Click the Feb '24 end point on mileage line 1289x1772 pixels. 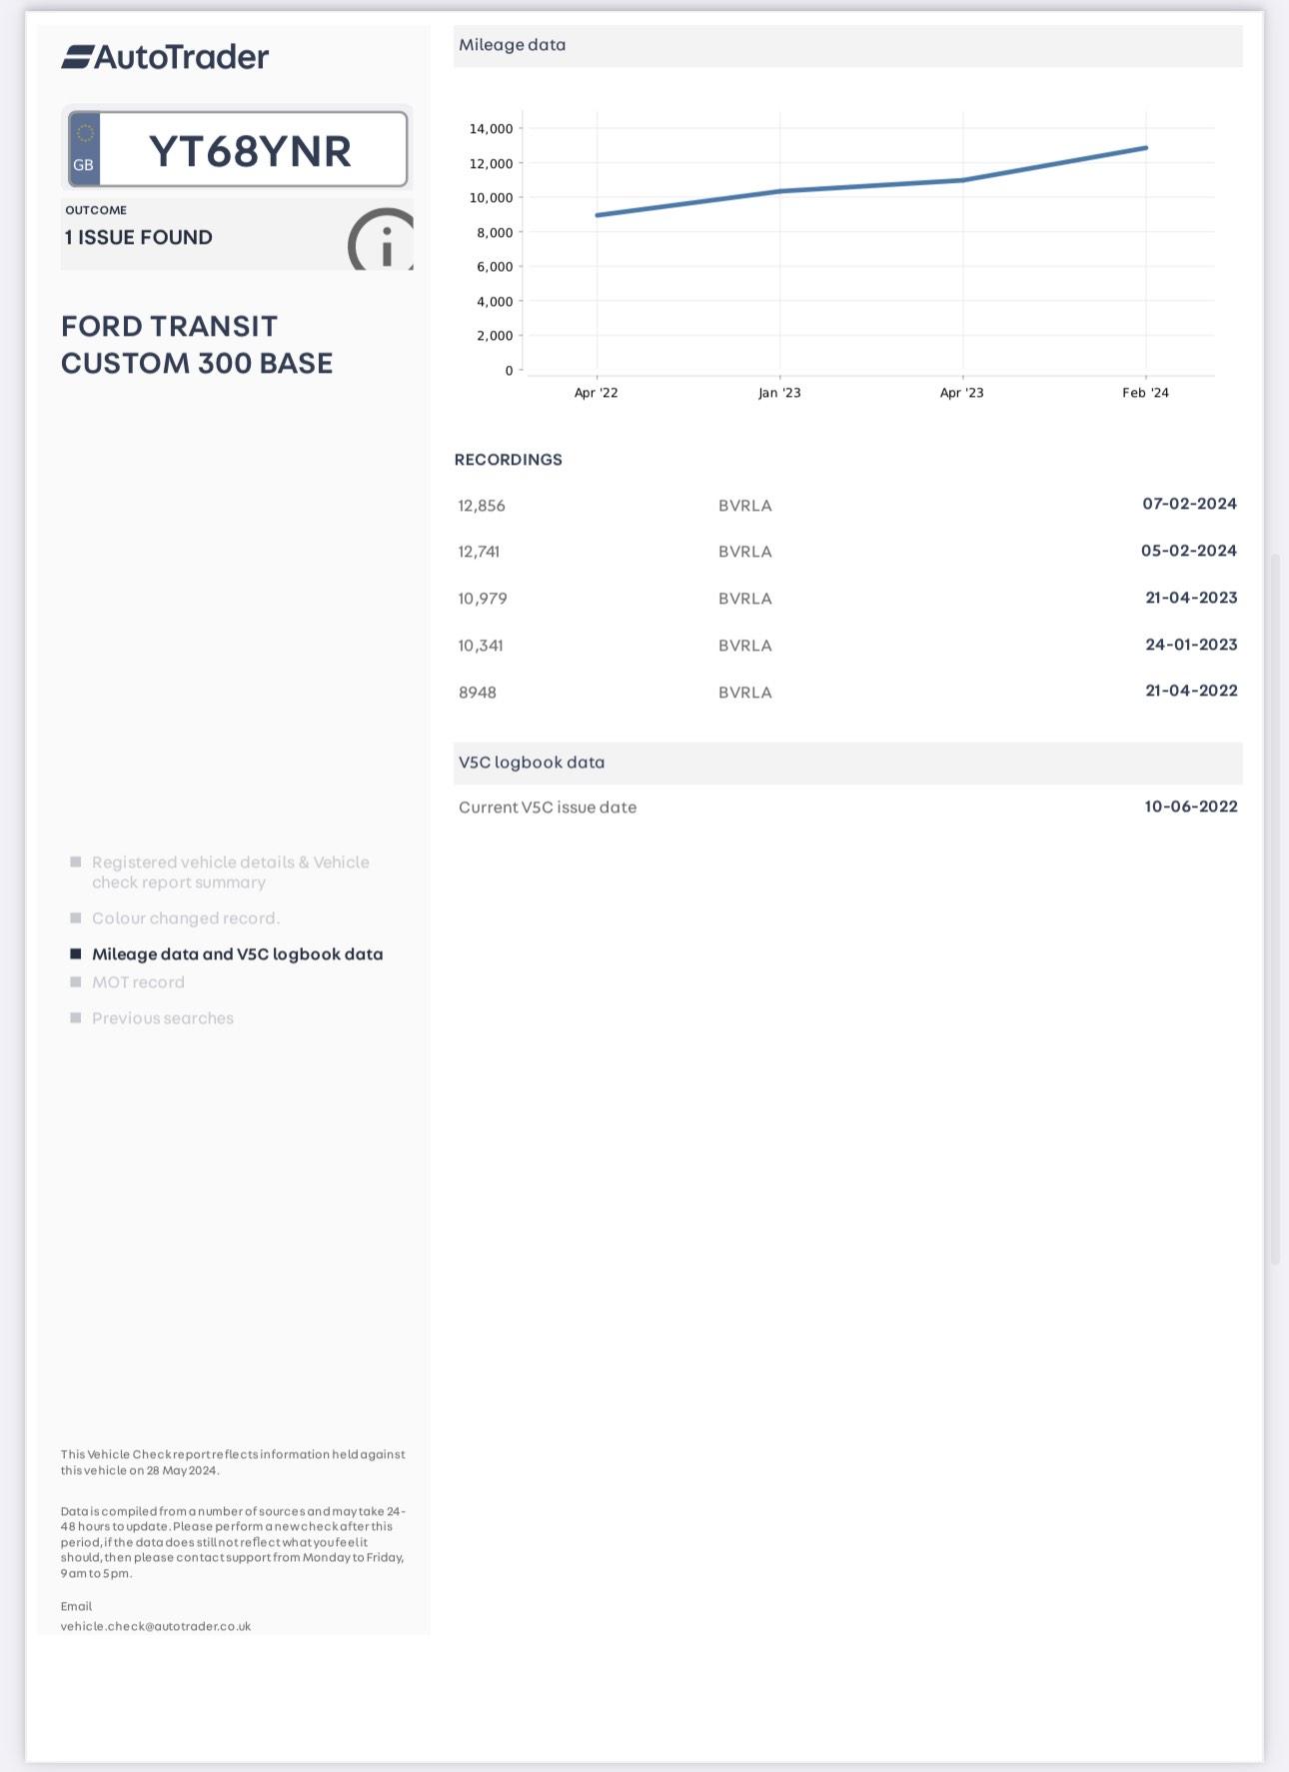(1145, 148)
